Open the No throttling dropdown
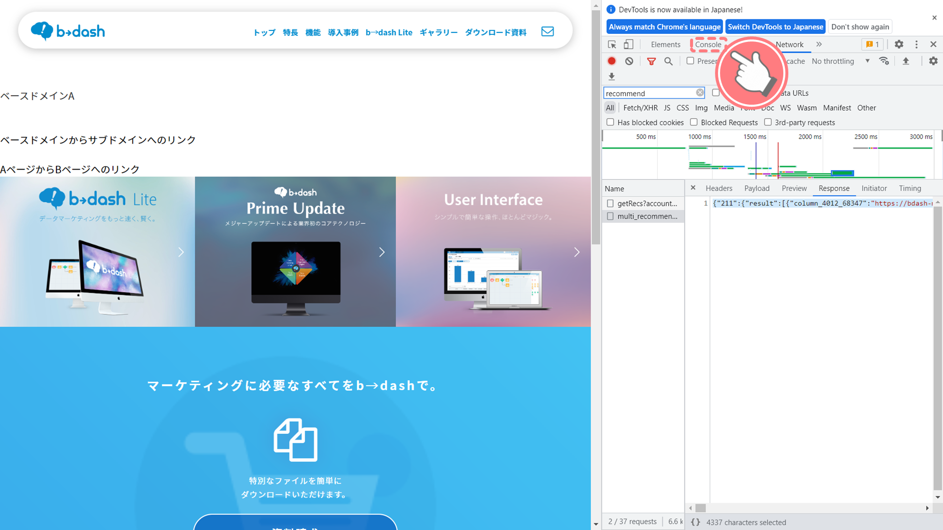 [841, 61]
